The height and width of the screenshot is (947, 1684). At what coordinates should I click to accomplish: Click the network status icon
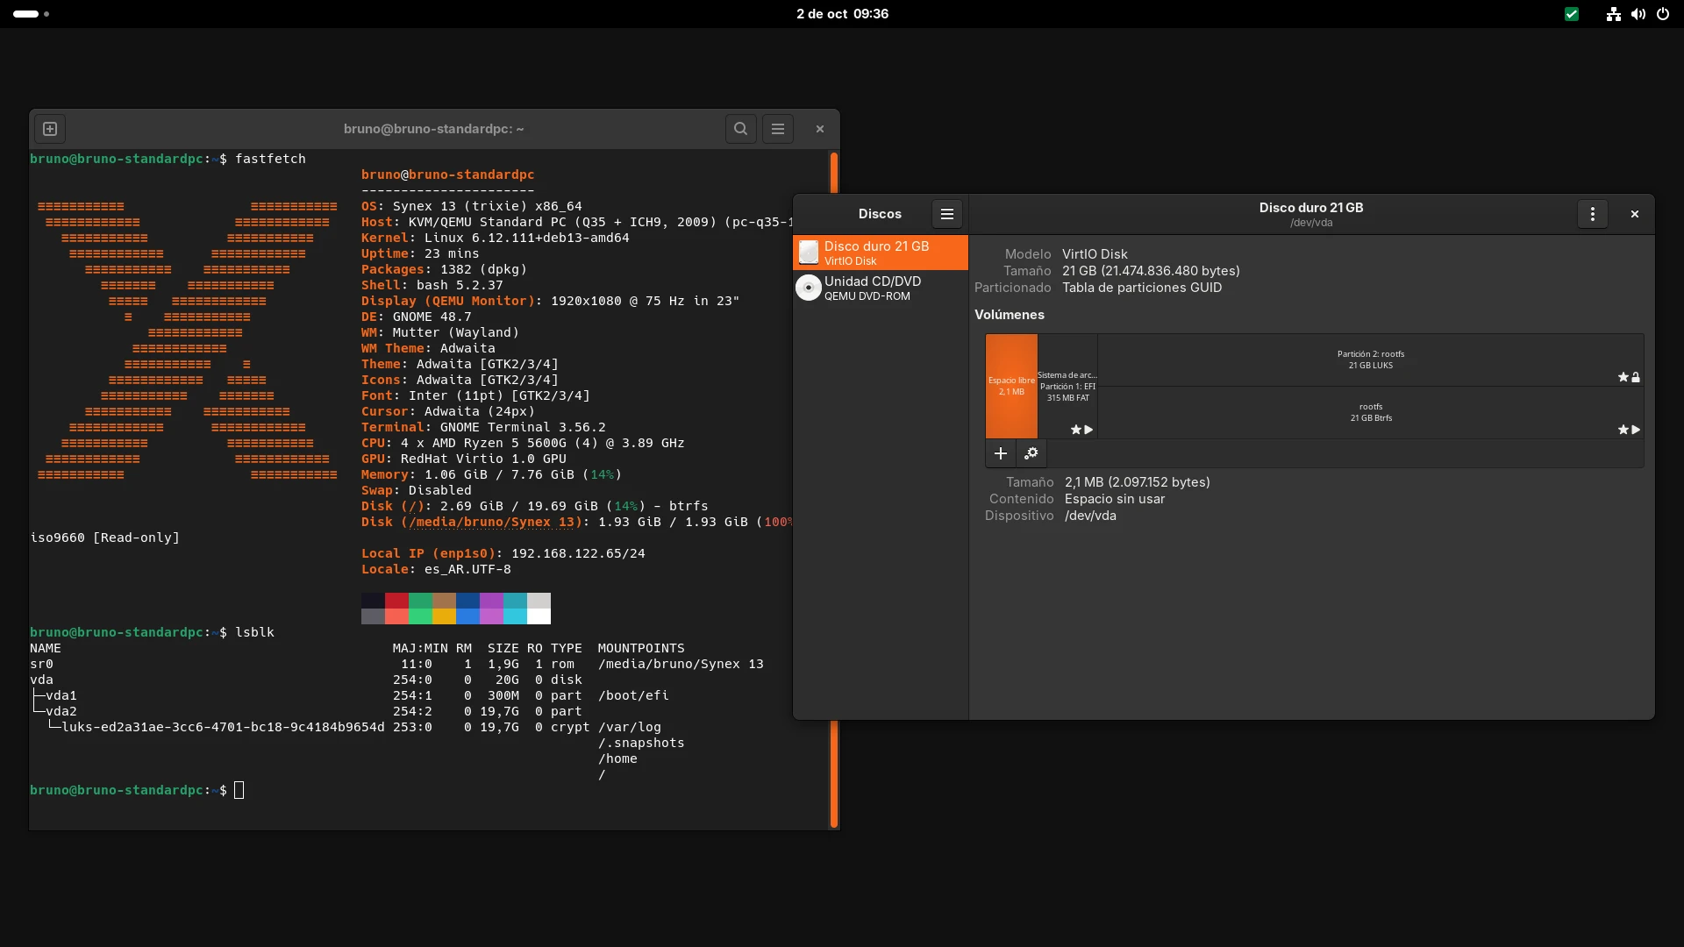(x=1613, y=14)
